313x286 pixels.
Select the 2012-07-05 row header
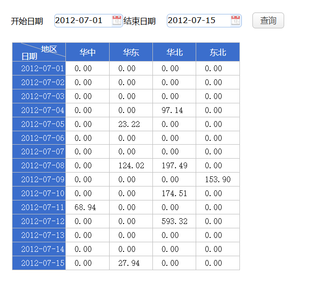point(39,124)
